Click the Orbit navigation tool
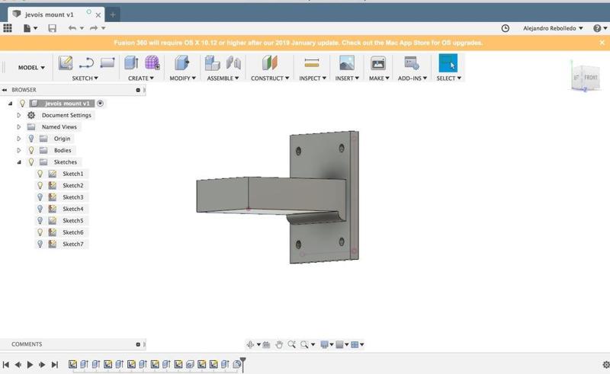 click(250, 344)
